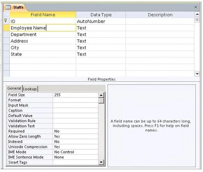Click the Employee Name field name cell
The image size is (203, 172).
click(x=43, y=28)
